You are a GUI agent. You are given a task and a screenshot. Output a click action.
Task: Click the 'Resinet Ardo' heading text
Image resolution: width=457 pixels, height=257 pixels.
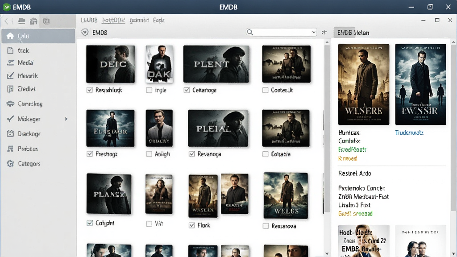tap(354, 174)
